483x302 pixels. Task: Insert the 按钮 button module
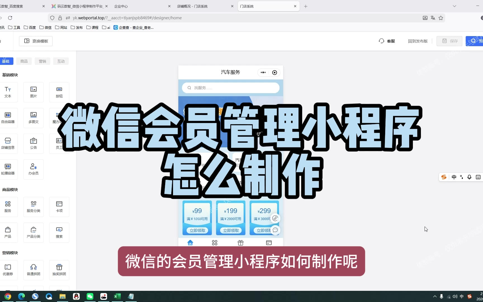pyautogui.click(x=59, y=92)
